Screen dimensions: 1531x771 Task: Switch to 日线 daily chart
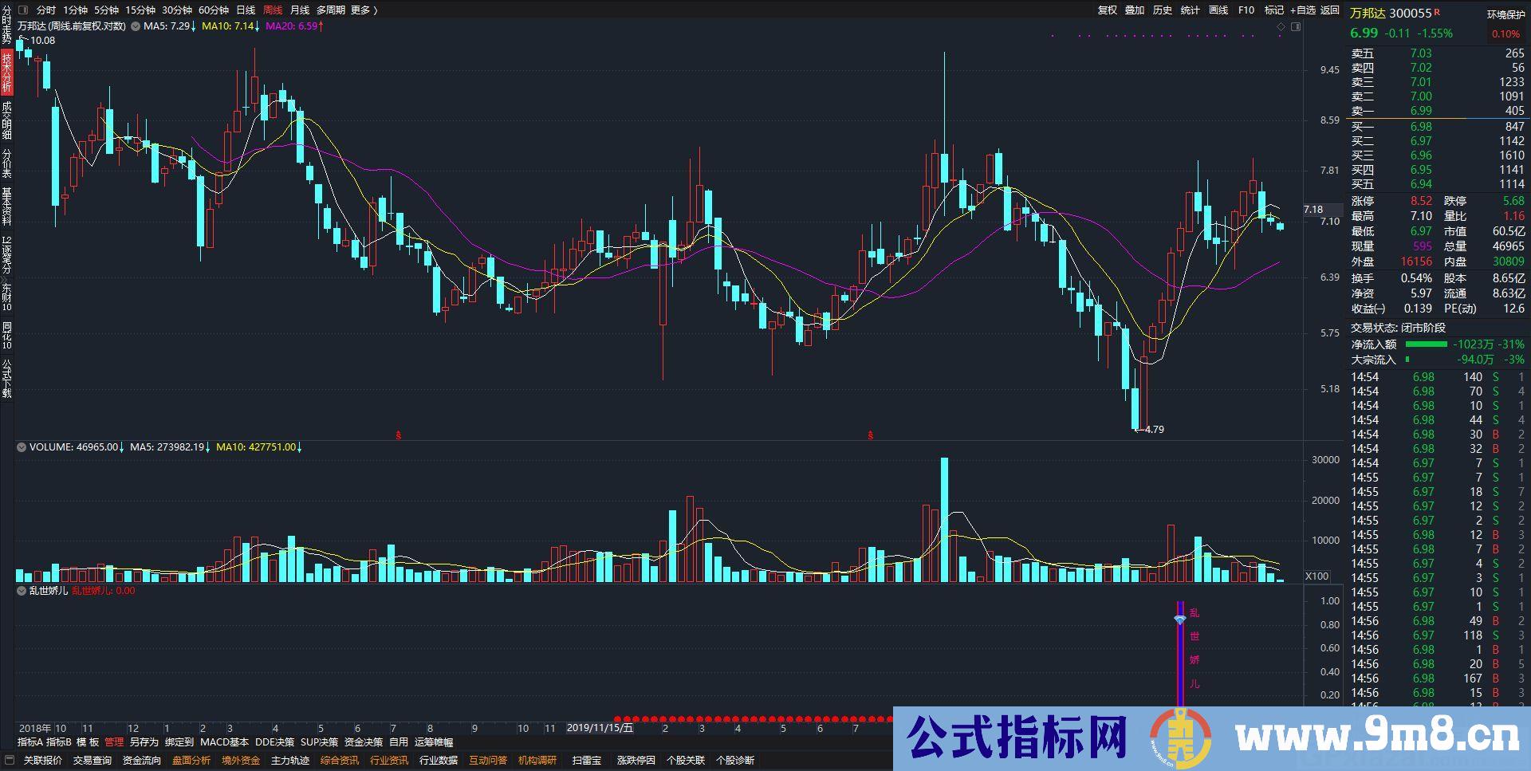[246, 10]
